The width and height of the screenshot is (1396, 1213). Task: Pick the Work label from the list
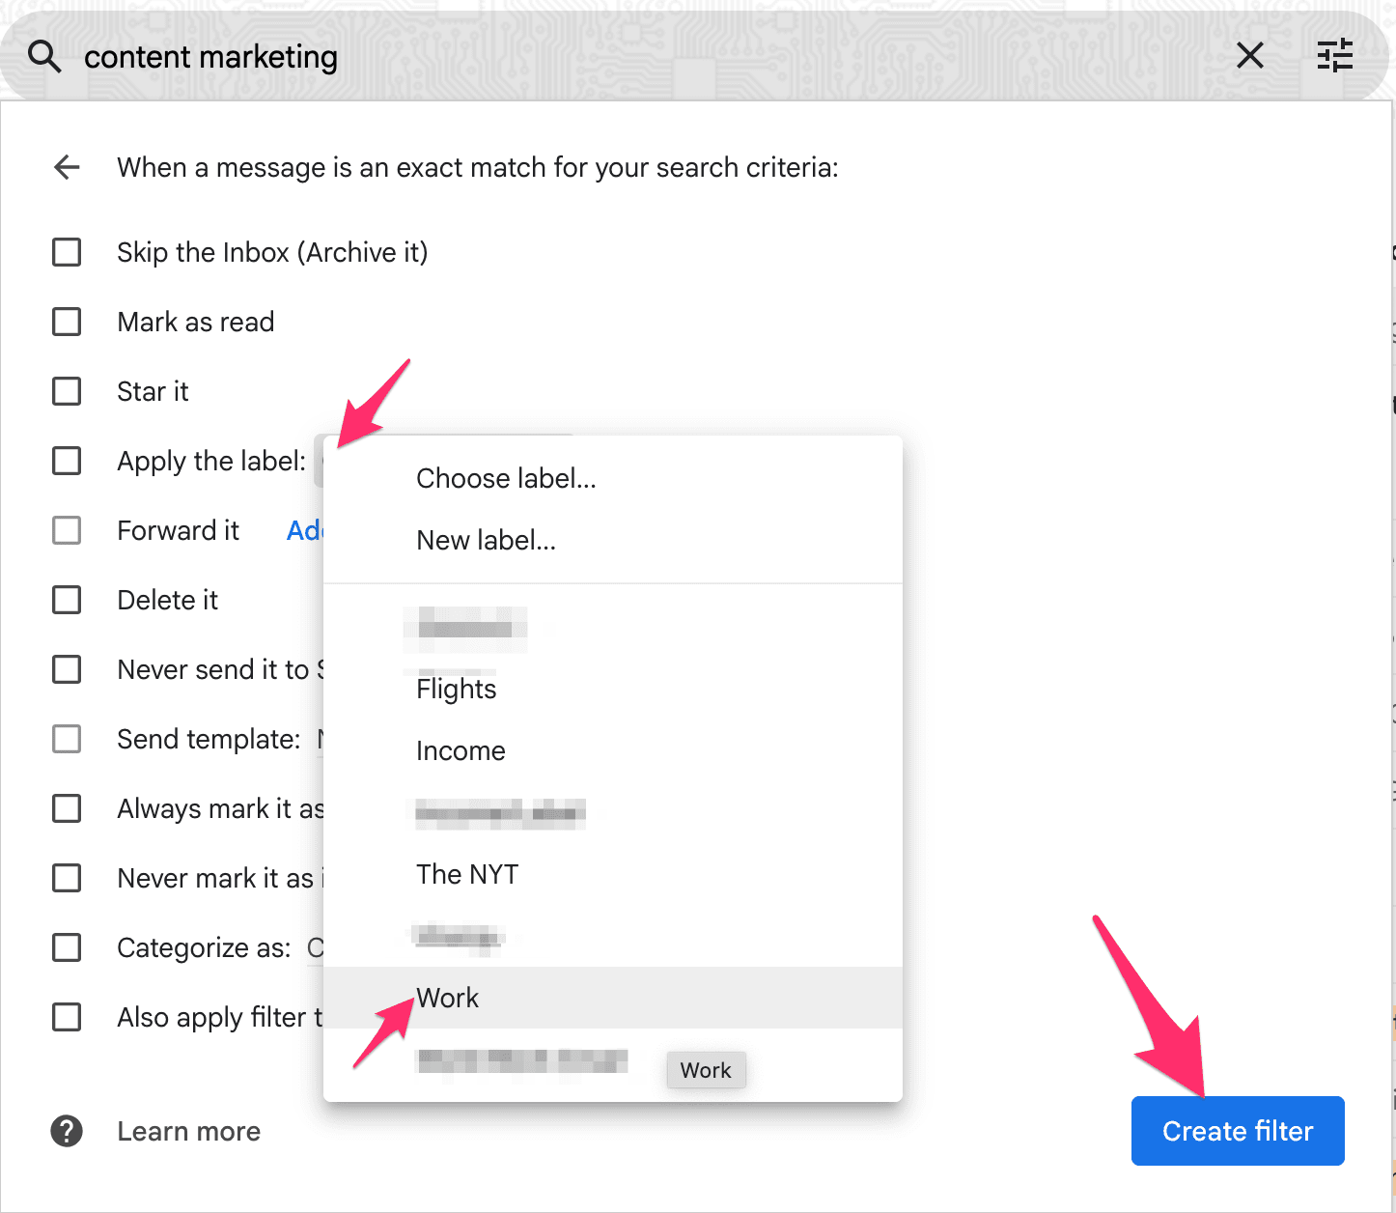(447, 998)
